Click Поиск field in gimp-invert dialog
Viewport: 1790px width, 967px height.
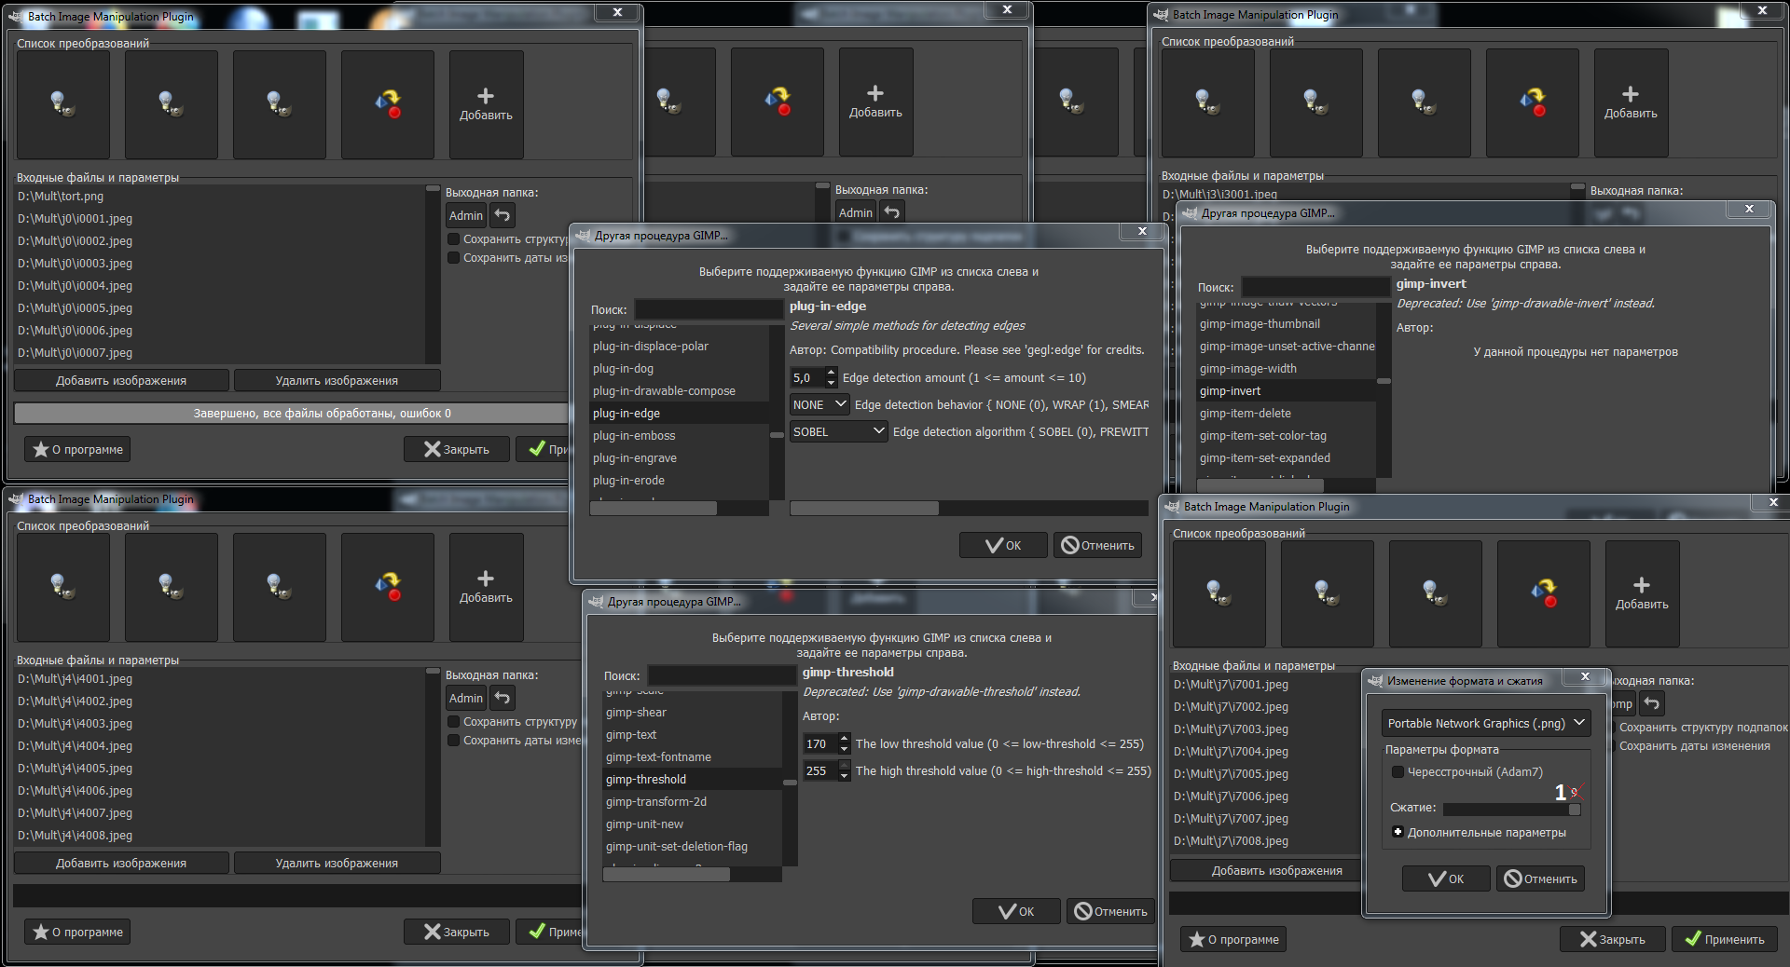pos(1315,287)
